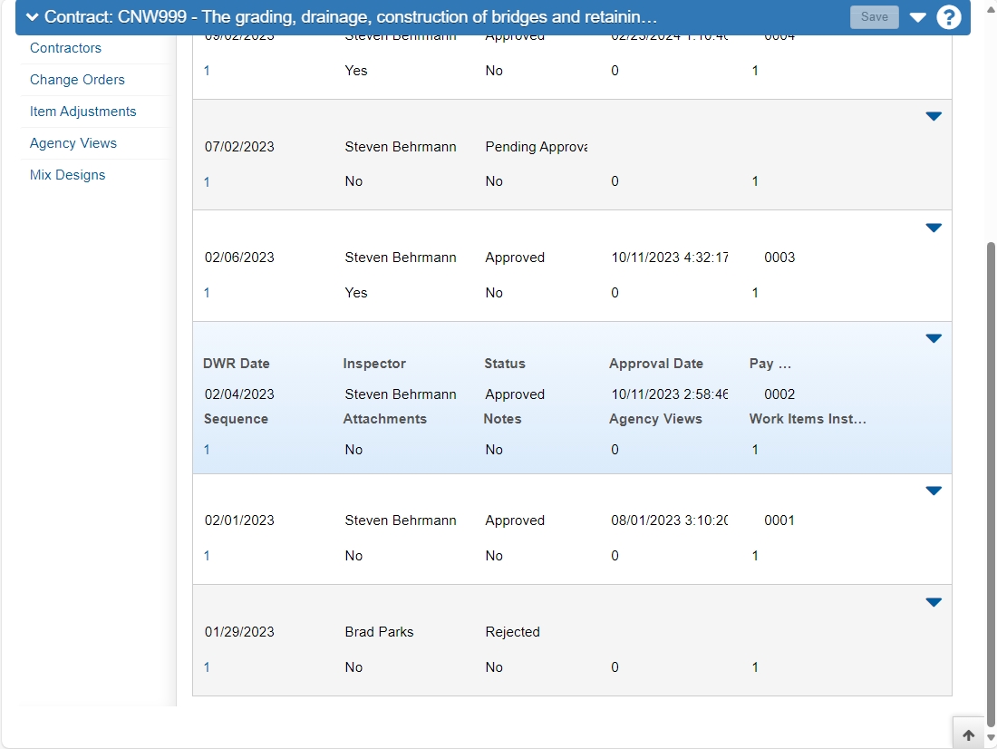Open Item Adjustments sidebar link

82,112
